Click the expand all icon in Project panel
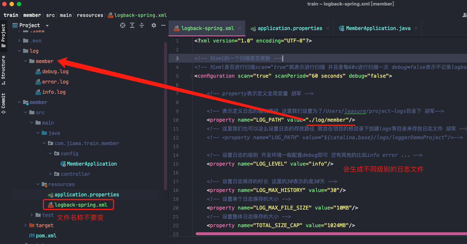This screenshot has width=467, height=244. point(132,25)
